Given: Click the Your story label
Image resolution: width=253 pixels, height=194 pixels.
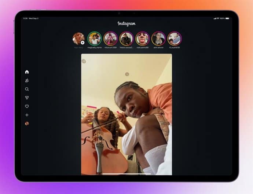Looking at the screenshot, I should [x=78, y=48].
